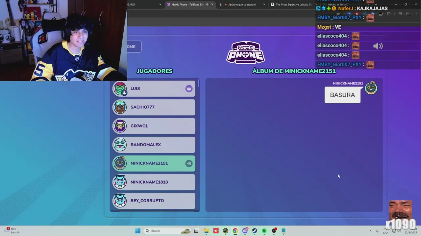Select player SACHIO777 in the list
The image size is (421, 236).
154,107
